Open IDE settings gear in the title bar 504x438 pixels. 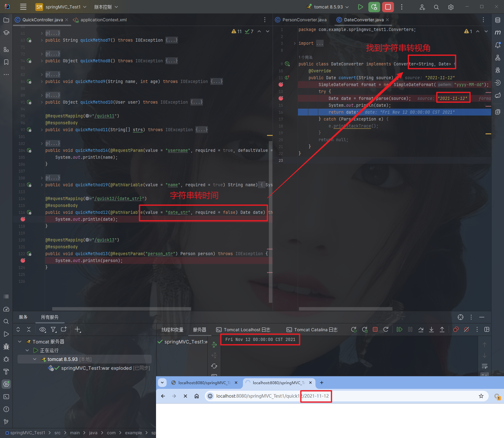pyautogui.click(x=451, y=7)
